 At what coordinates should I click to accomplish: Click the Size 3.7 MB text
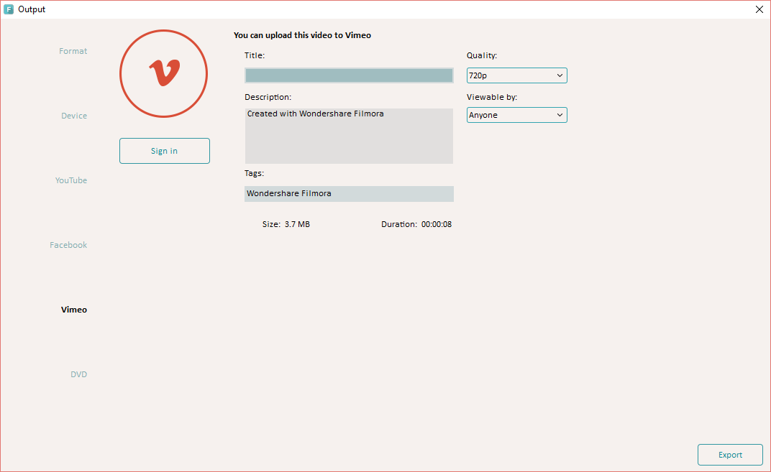(286, 224)
